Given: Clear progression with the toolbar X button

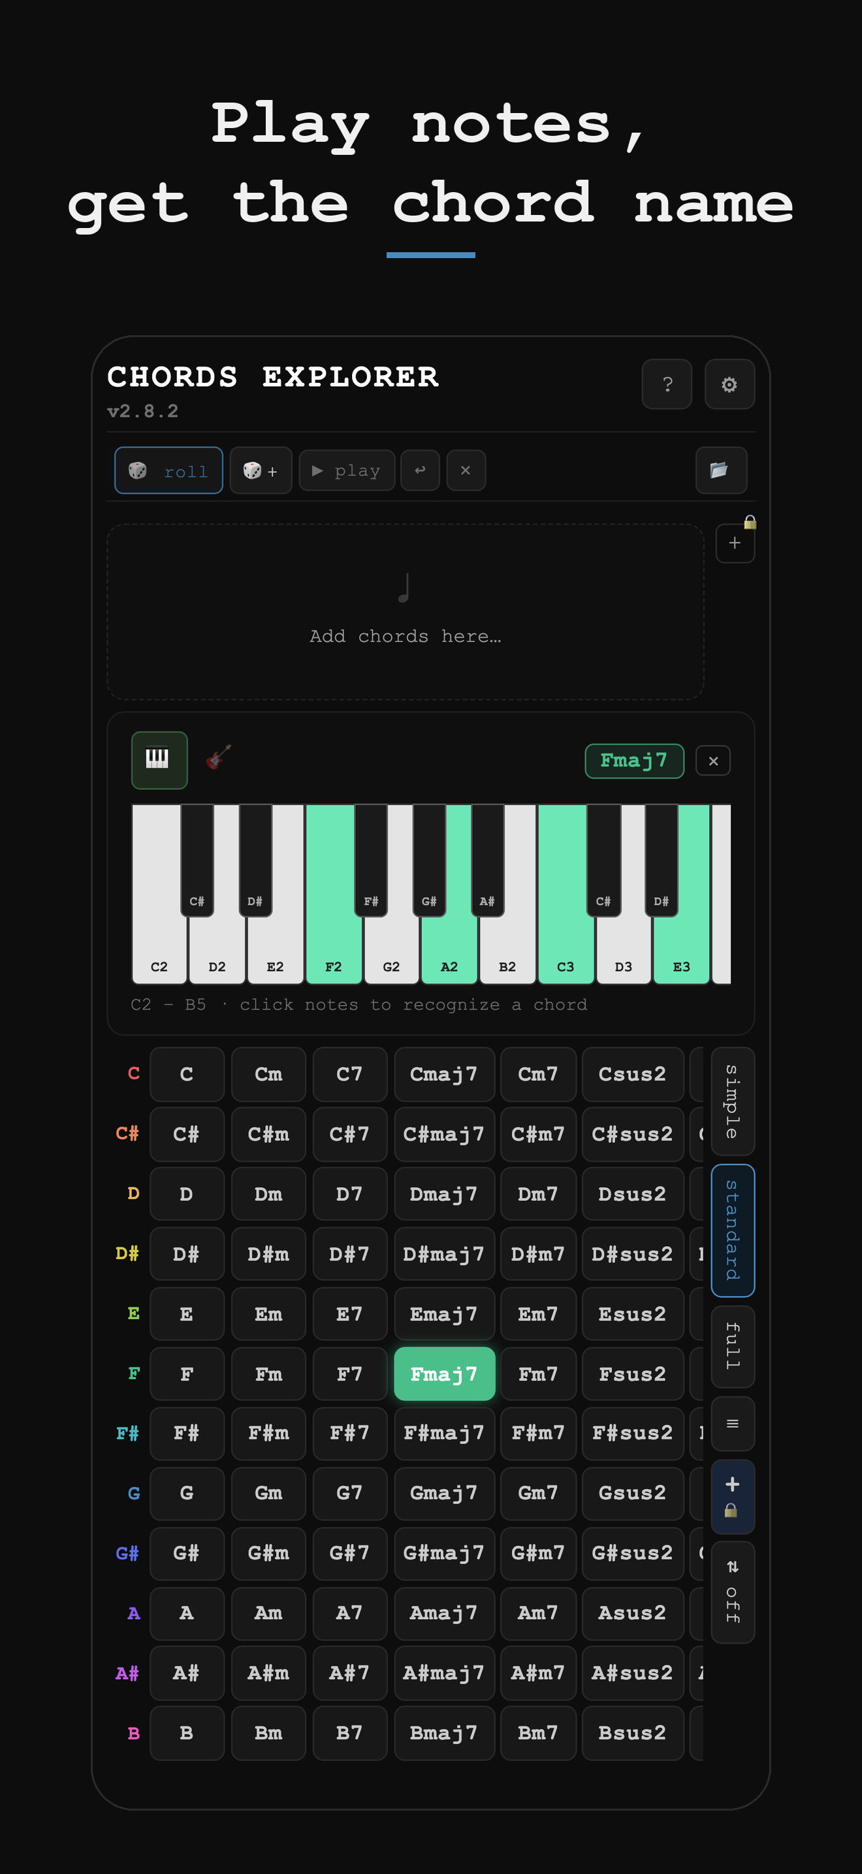Looking at the screenshot, I should click(466, 470).
